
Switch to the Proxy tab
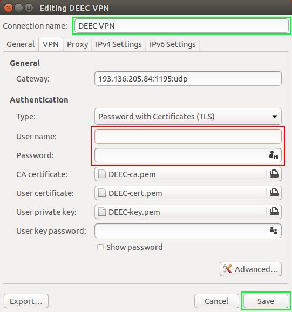(x=77, y=44)
